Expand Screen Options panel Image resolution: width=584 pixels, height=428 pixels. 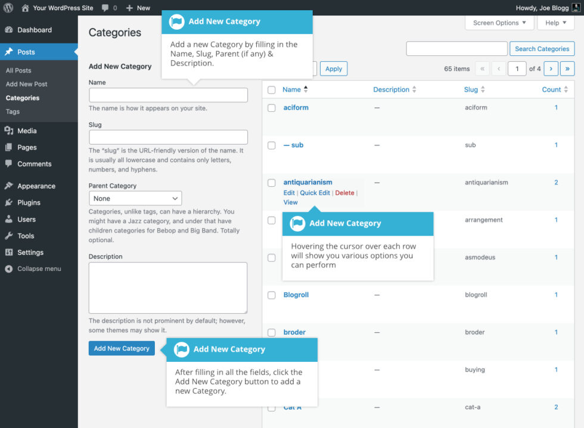coord(499,23)
